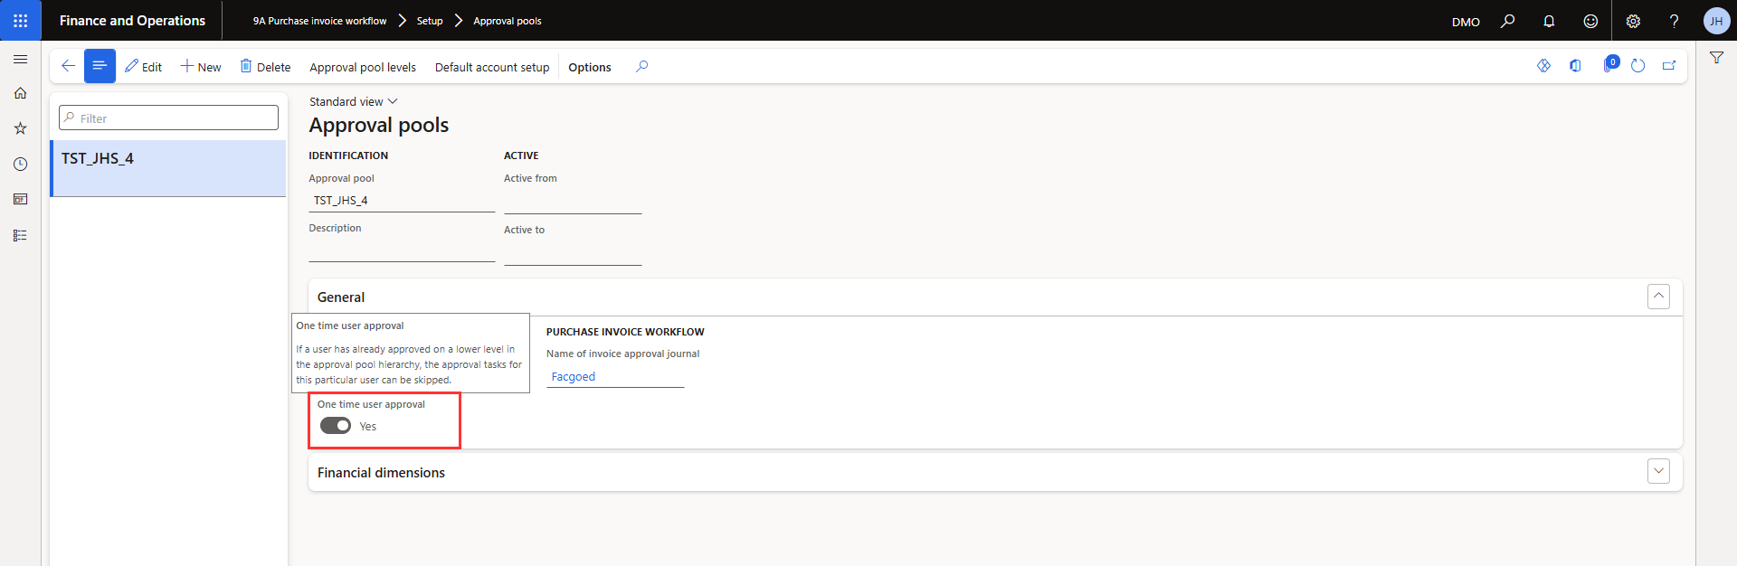
Task: Open Workspaces icon in left sidebar
Action: 20,199
